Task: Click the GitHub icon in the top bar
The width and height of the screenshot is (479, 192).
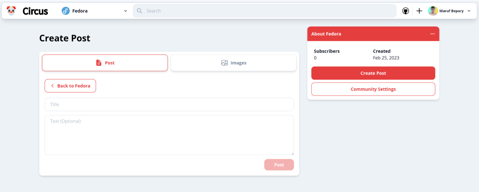Action: [x=405, y=11]
